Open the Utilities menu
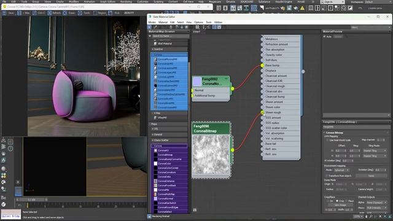This screenshot has width=393, height=221. (x=219, y=22)
